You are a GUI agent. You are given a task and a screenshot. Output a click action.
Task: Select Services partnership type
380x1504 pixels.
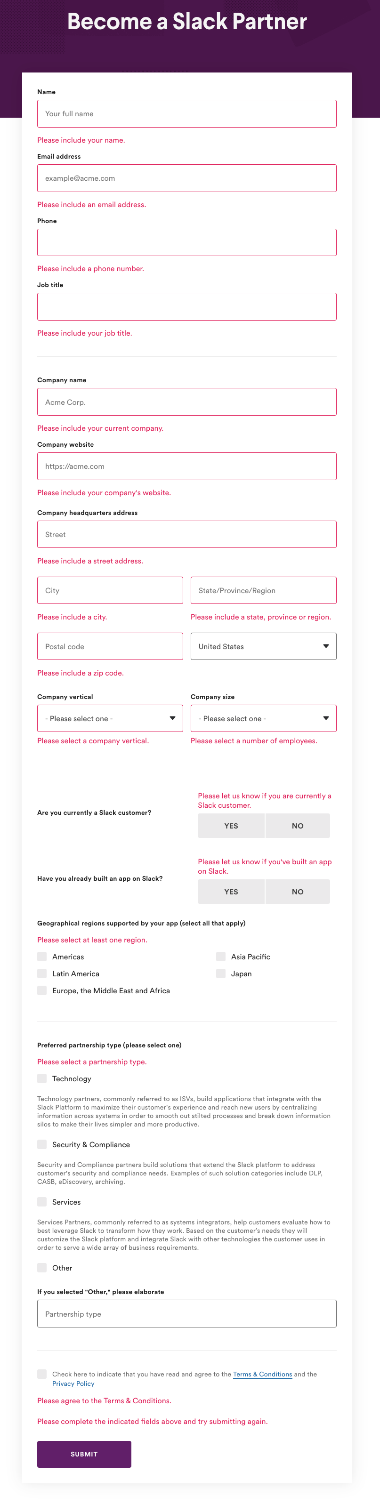click(41, 1202)
